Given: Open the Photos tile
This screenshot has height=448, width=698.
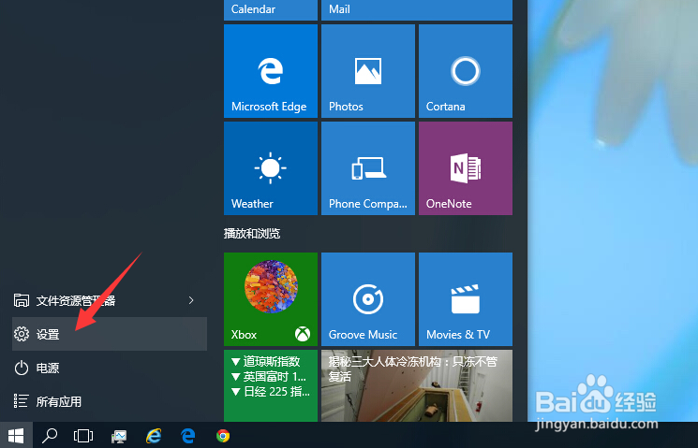Looking at the screenshot, I should coord(368,71).
